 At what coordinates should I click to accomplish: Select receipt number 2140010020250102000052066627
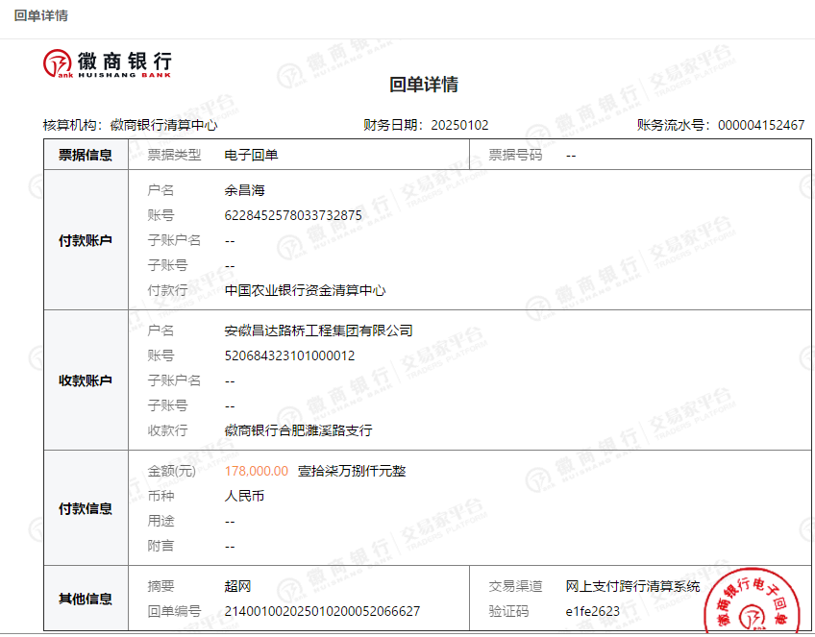[x=322, y=611]
